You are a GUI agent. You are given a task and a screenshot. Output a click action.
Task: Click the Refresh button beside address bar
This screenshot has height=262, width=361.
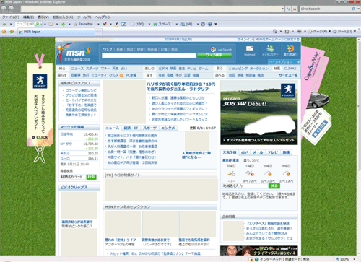(x=288, y=9)
